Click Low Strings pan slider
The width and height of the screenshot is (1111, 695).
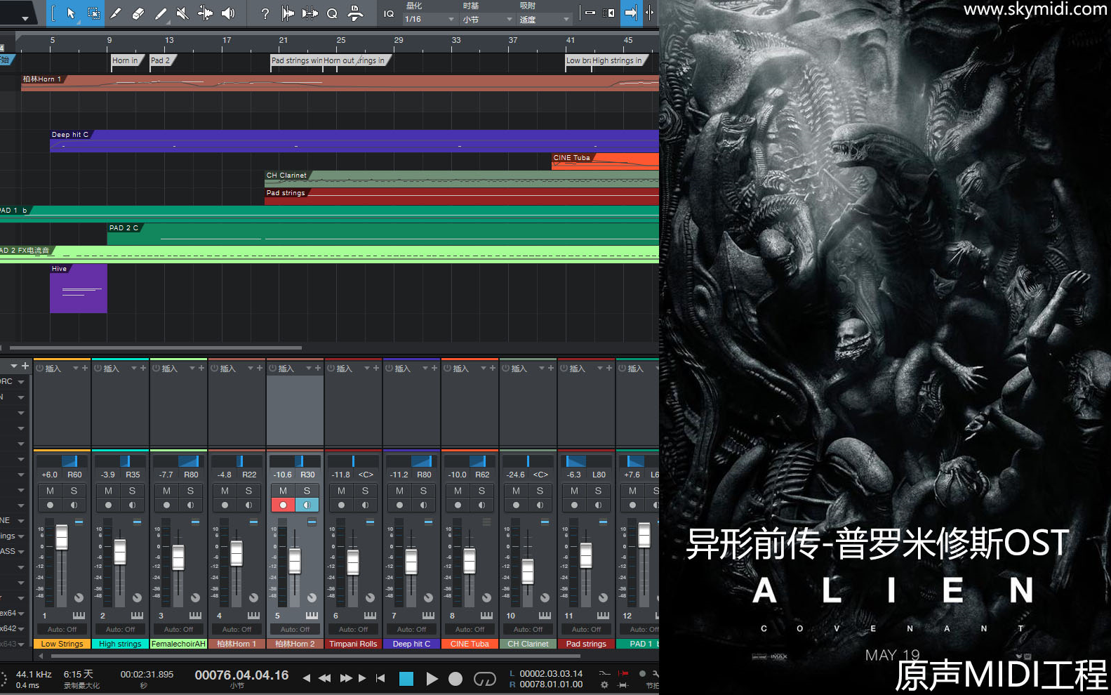tap(62, 461)
